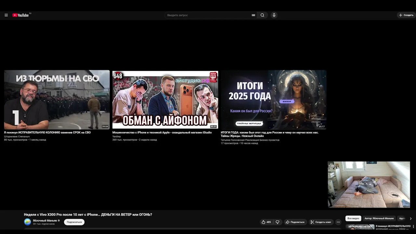
Task: Show more filter chips with right arrow
Action: coord(410,218)
